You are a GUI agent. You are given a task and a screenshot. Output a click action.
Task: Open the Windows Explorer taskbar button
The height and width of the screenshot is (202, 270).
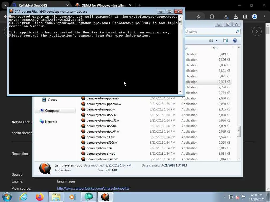(56, 197)
